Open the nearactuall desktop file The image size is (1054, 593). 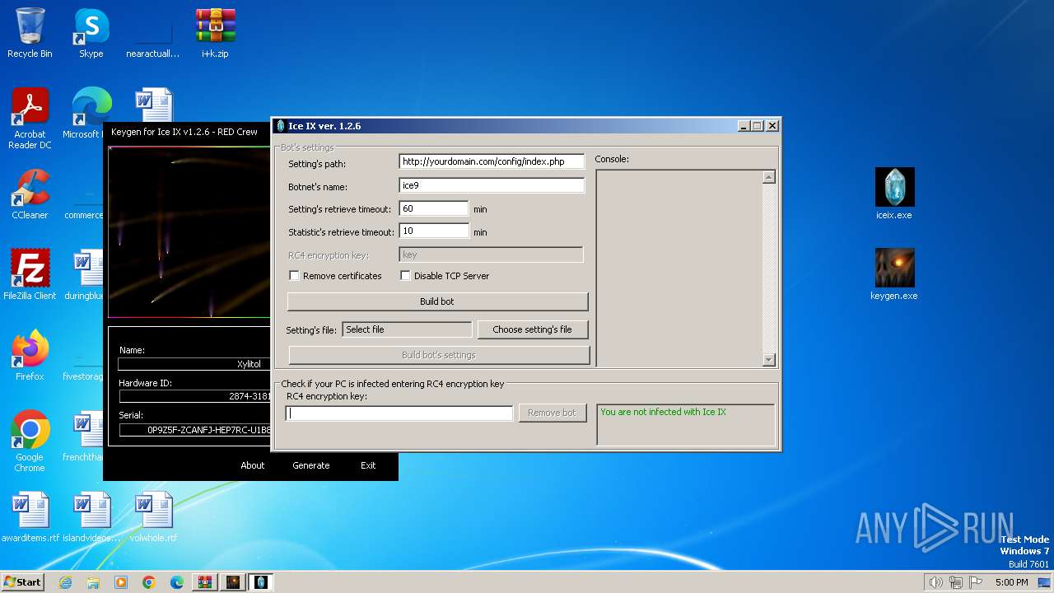click(x=153, y=33)
